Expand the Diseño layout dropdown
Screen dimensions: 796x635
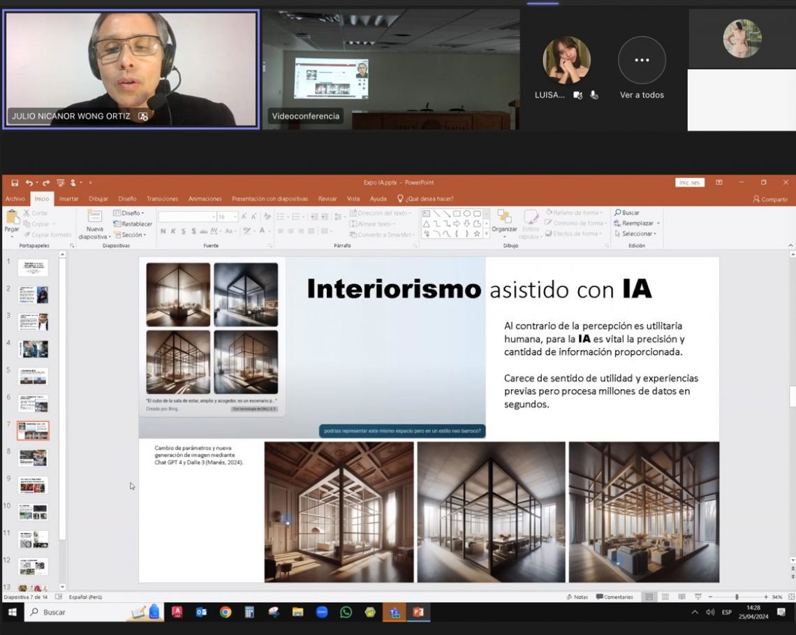129,213
